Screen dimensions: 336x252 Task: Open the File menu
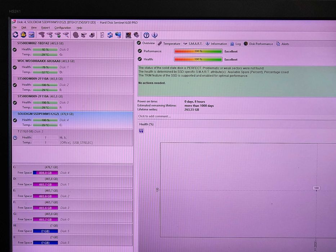coord(14,27)
